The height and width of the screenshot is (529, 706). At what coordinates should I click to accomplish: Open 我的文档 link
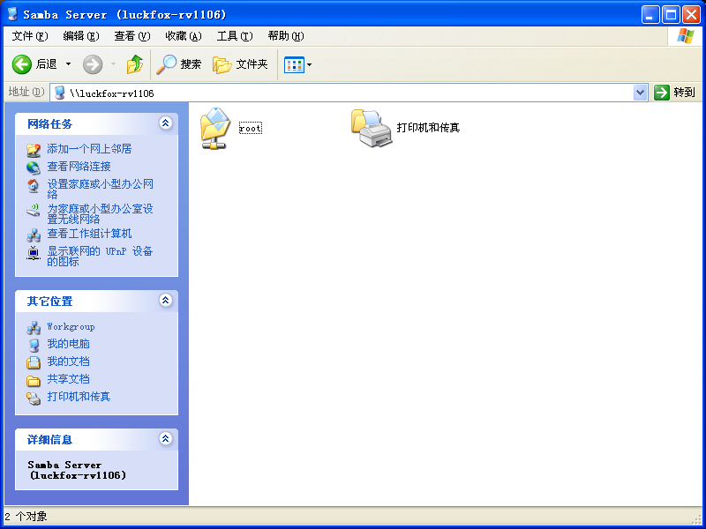point(69,361)
